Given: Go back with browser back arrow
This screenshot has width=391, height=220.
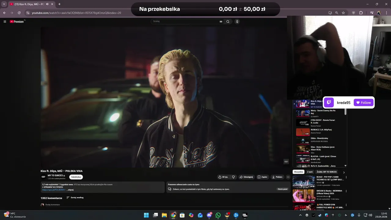Looking at the screenshot, I should (x=5, y=13).
